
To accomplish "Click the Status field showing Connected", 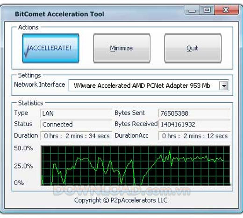I will pyautogui.click(x=76, y=124).
